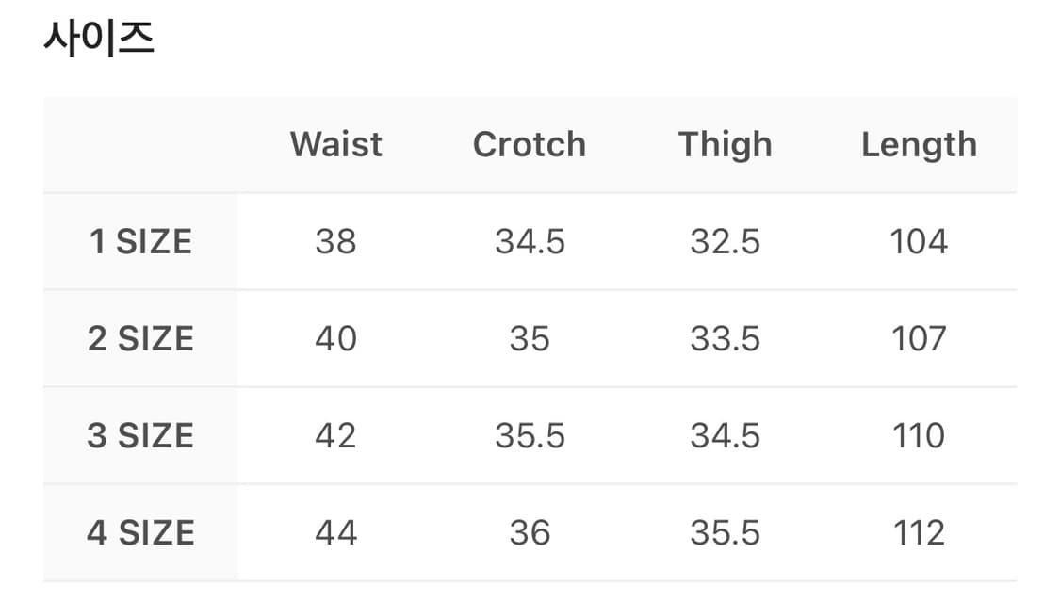Select the thigh value for 4 SIZE
Viewport: 1060px width, 602px height.
[x=725, y=533]
